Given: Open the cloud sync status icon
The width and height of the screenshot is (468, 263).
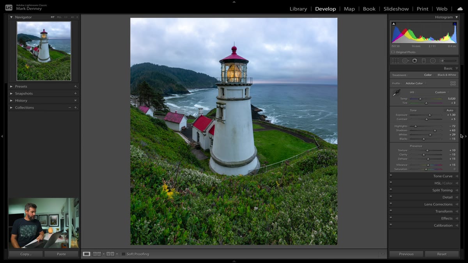Looking at the screenshot, I should point(460,9).
